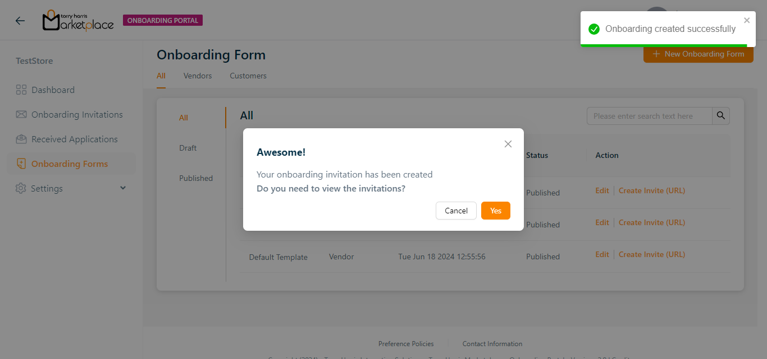Select the Published filter
The height and width of the screenshot is (359, 767).
tap(196, 178)
